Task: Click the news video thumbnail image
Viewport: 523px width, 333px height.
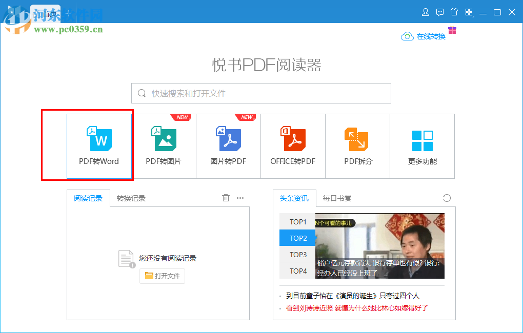Action: [380, 246]
